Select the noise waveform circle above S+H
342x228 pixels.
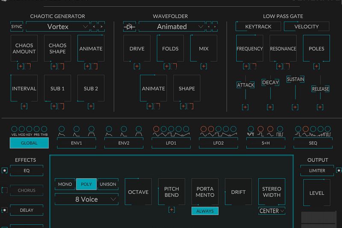251,129
